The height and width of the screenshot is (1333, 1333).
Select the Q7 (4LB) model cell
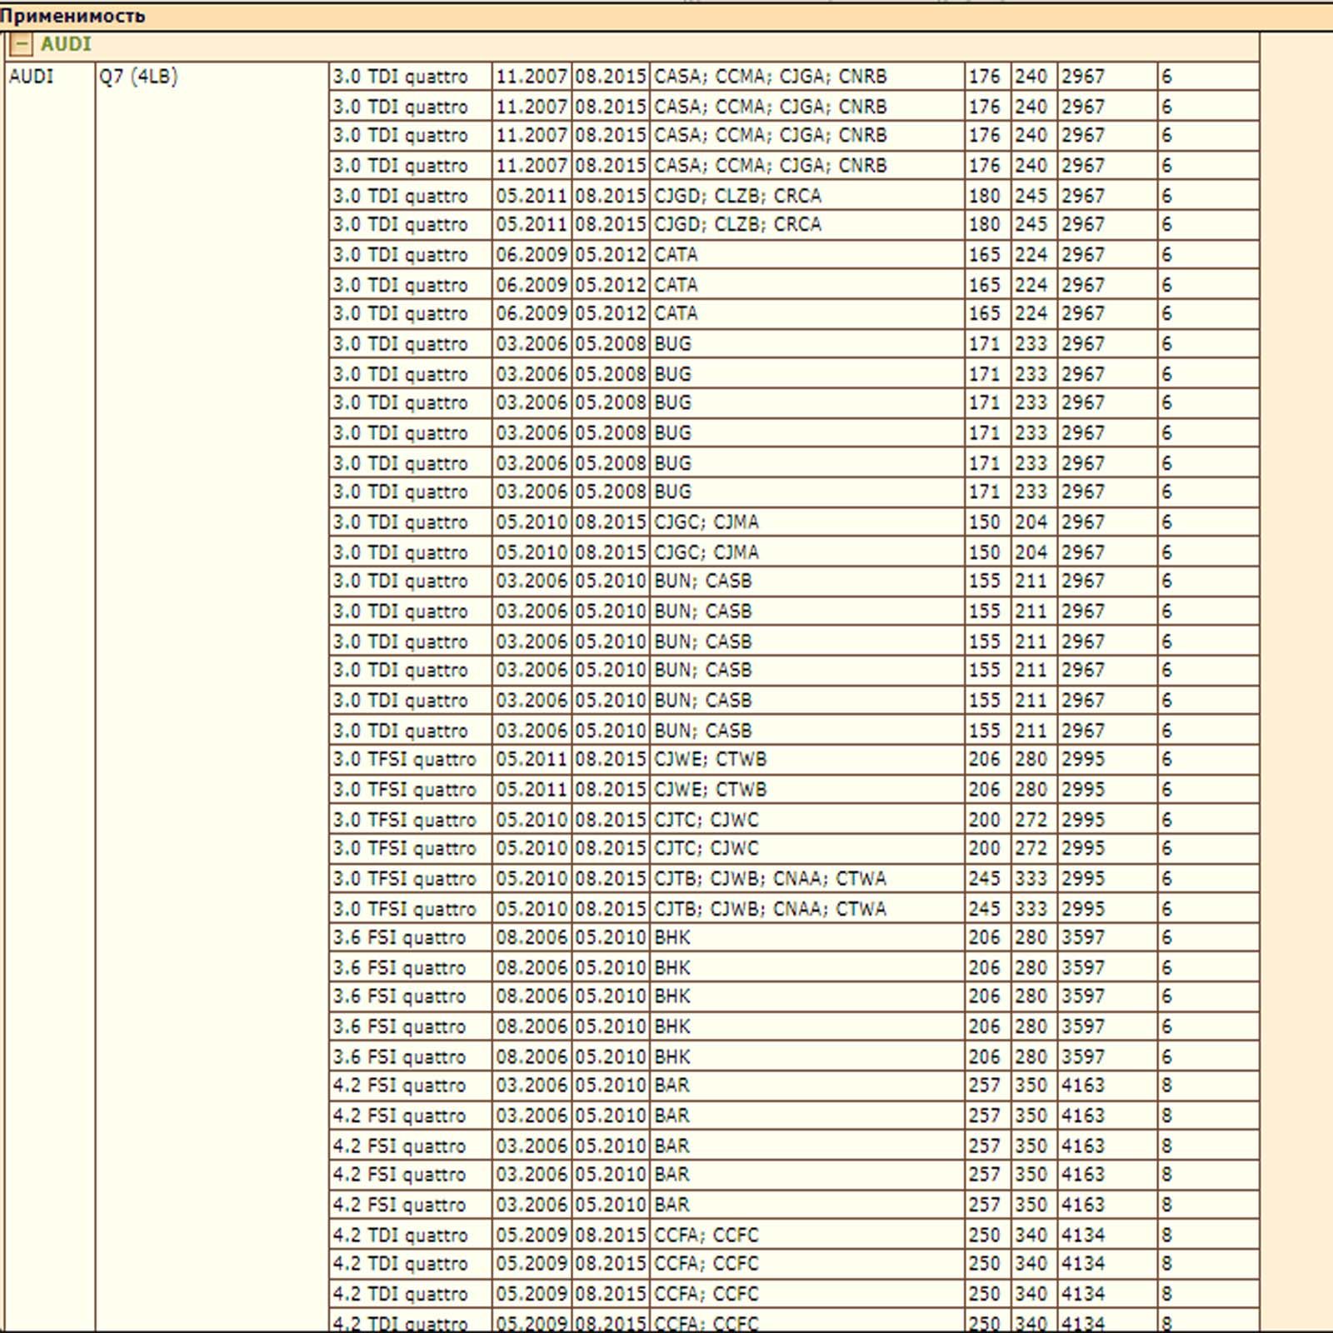[x=138, y=77]
